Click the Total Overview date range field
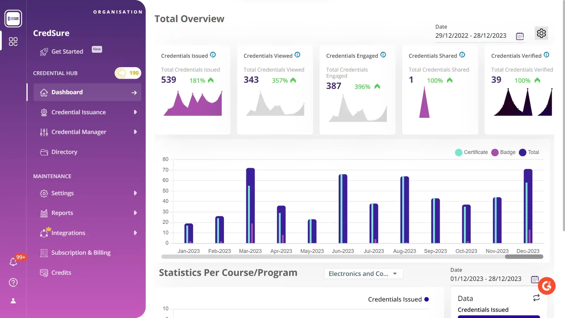Image resolution: width=565 pixels, height=318 pixels. [x=480, y=36]
